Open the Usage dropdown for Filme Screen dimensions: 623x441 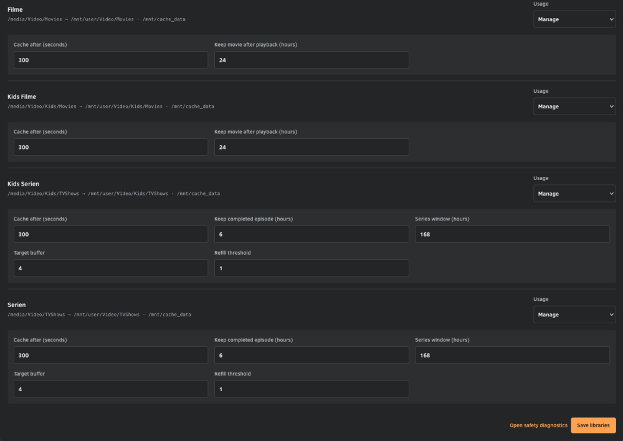click(x=574, y=19)
